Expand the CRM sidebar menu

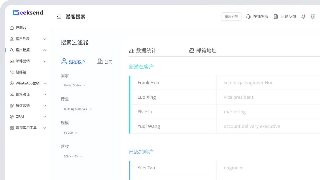coord(28,117)
